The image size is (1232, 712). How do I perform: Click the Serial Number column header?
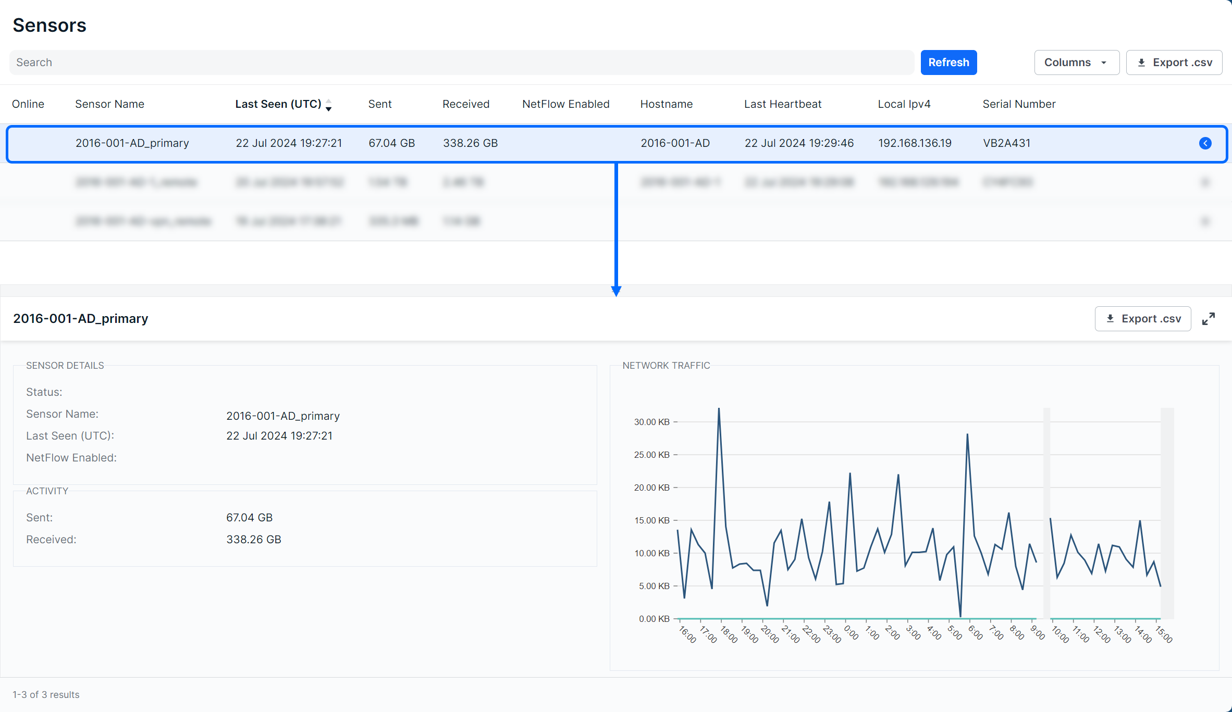[1018, 104]
